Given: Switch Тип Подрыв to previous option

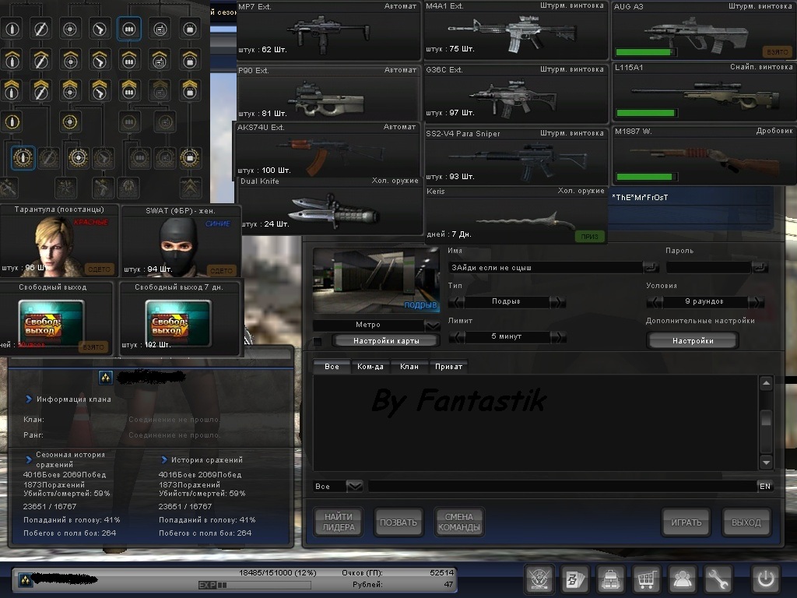Looking at the screenshot, I should pos(456,302).
